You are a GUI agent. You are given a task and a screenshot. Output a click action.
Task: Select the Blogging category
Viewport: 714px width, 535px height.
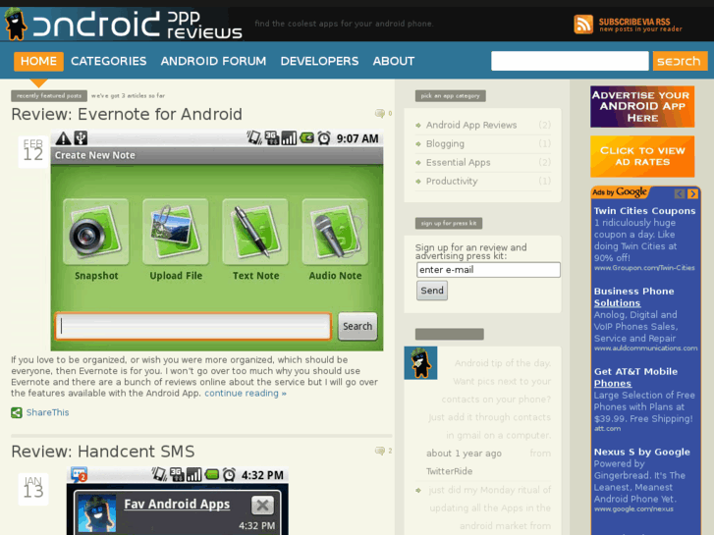(x=445, y=143)
